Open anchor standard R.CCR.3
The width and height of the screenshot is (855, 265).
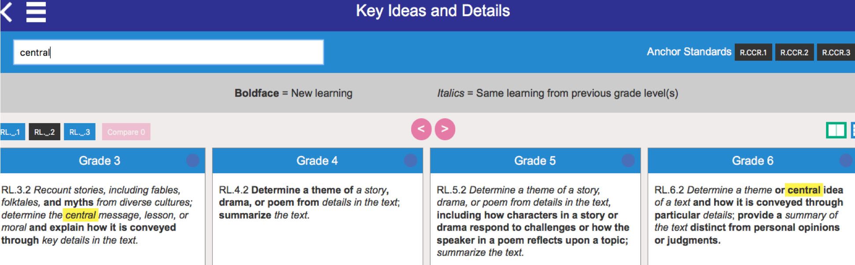click(x=836, y=52)
